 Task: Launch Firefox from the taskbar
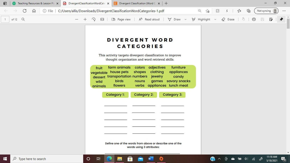click(161, 159)
